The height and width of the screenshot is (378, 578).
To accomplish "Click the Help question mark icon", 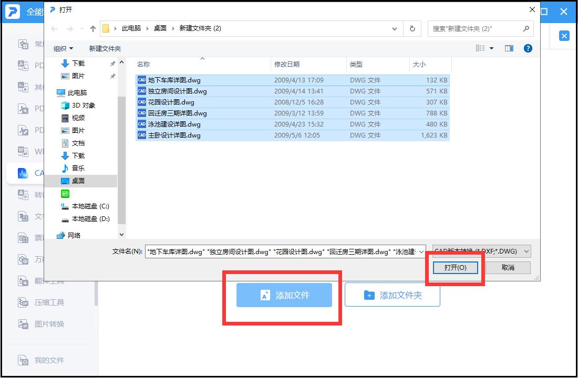I will pyautogui.click(x=528, y=48).
